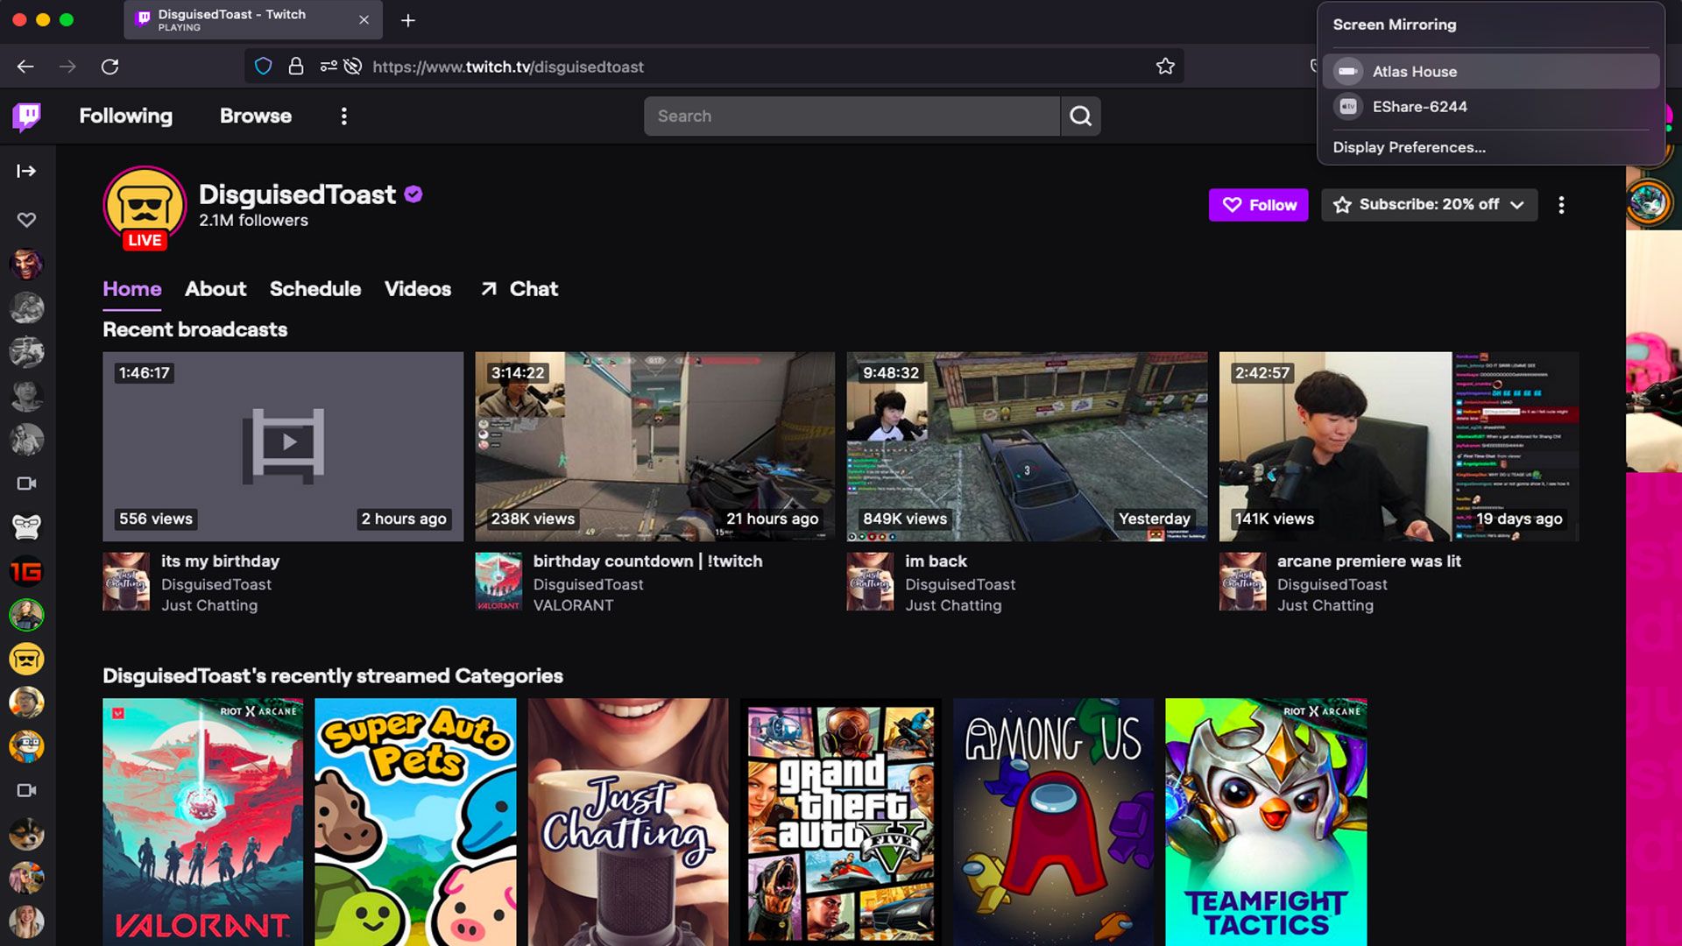Open the yellow toast avatar channel in sidebar
The image size is (1682, 946).
pos(26,659)
